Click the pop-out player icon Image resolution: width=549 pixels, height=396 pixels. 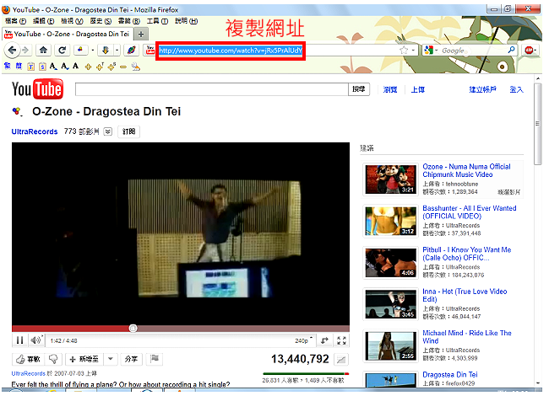coord(324,340)
